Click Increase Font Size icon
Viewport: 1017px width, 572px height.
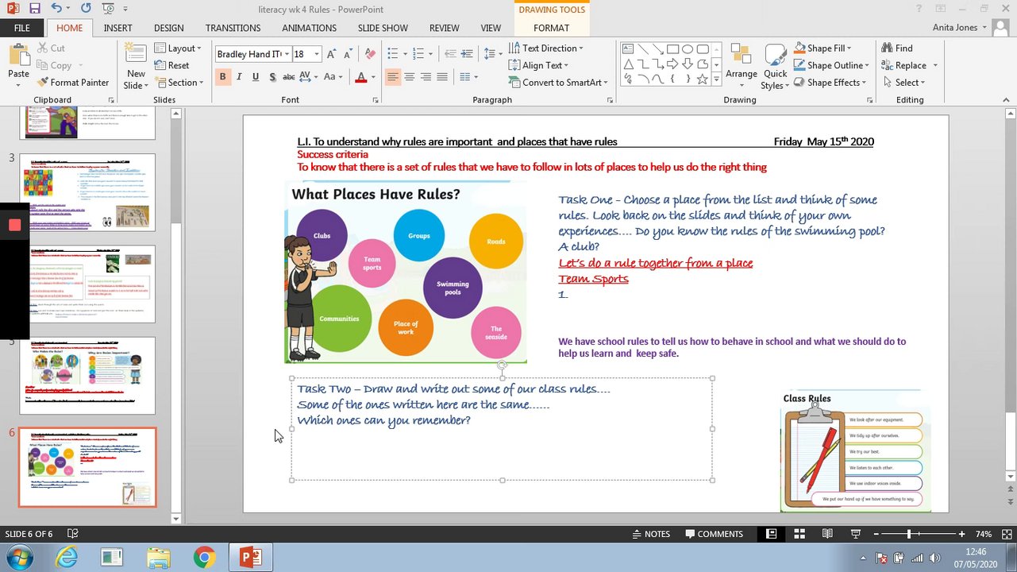(331, 54)
